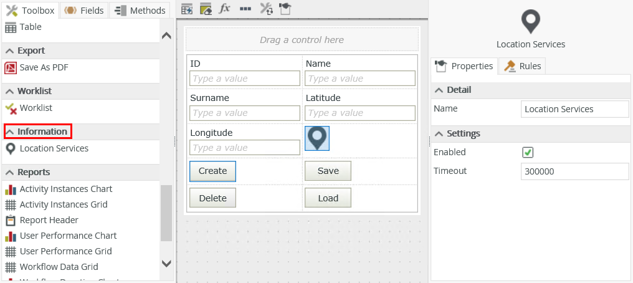
Task: Click the paint-bucket properties toolbar icon
Action: 285,9
